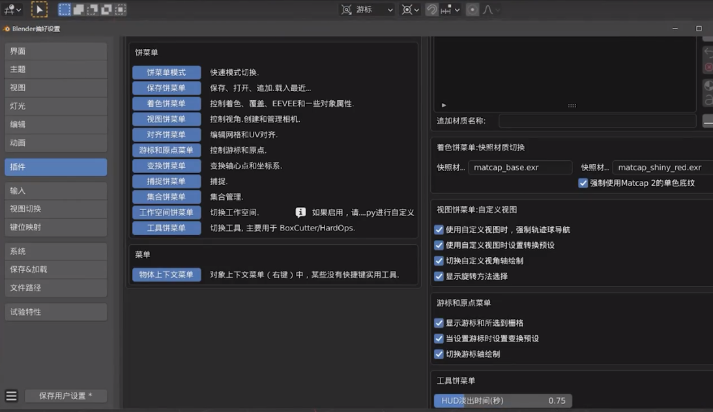Toggle the 变换饼菜单 button
The width and height of the screenshot is (713, 412).
(x=166, y=166)
